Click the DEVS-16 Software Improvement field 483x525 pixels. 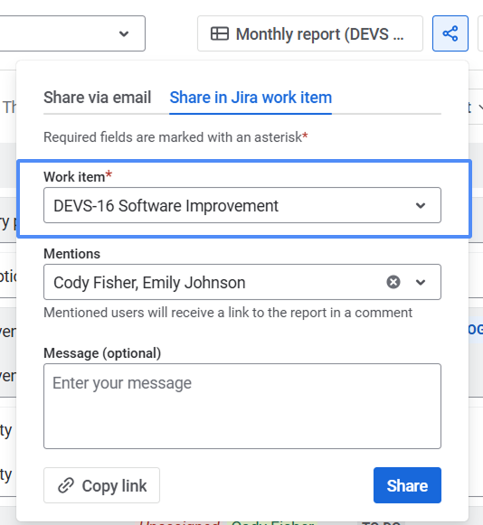pos(242,205)
